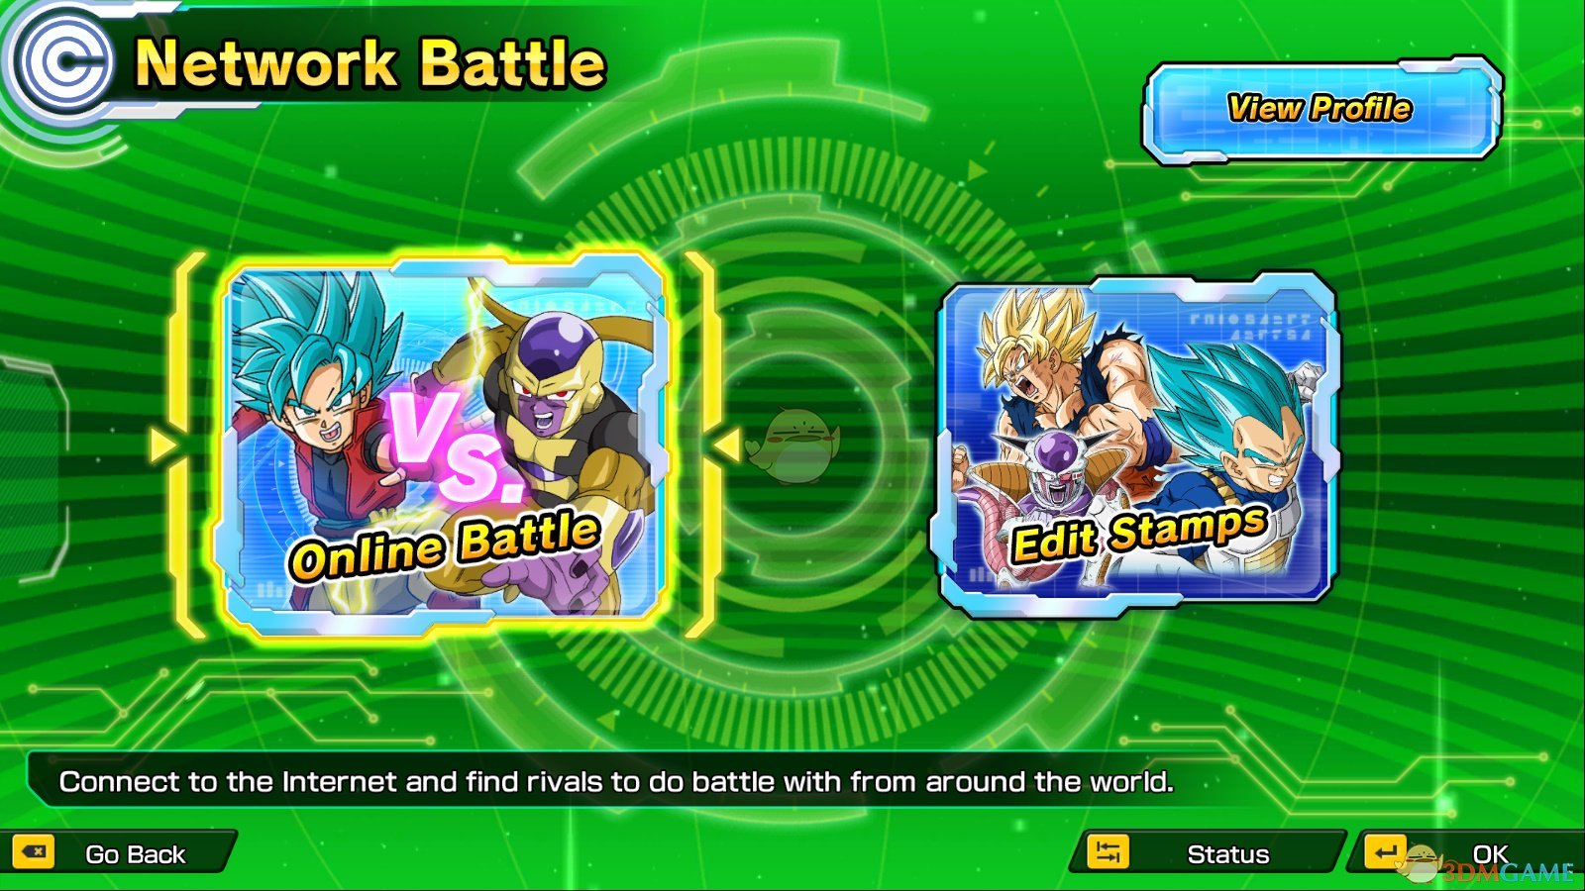Open the View Profile button
1585x891 pixels.
(x=1321, y=109)
